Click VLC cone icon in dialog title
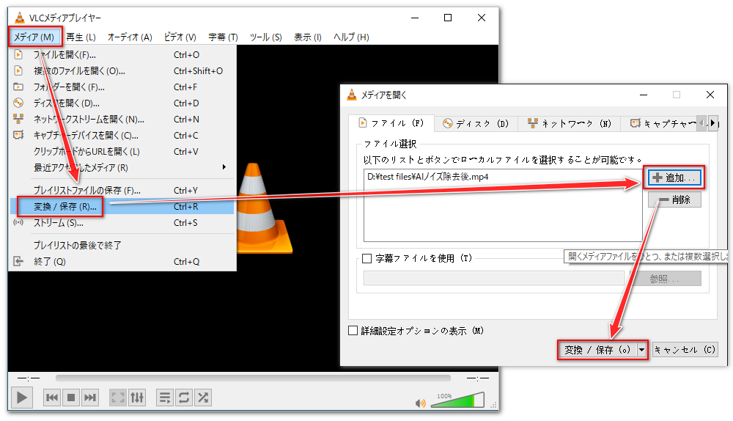Image resolution: width=733 pixels, height=421 pixels. tap(352, 95)
